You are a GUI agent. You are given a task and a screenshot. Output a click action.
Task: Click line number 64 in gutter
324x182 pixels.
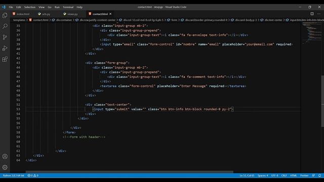click(x=18, y=160)
